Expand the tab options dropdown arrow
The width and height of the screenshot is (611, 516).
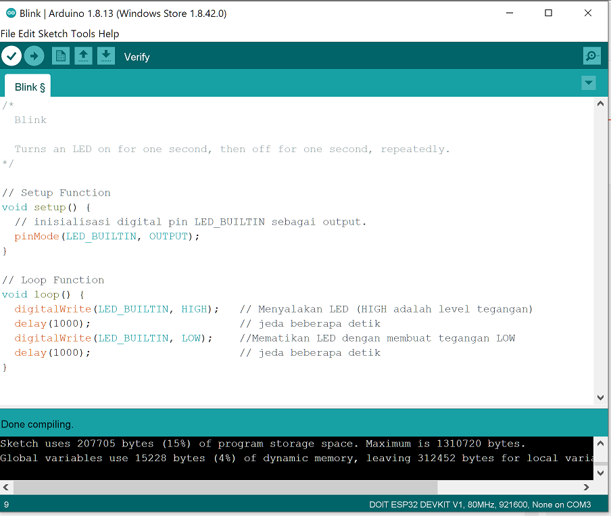point(589,83)
